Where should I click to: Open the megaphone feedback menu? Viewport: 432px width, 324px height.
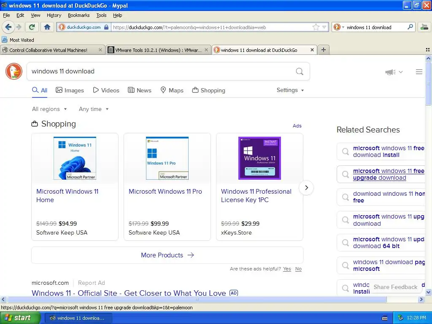tap(394, 72)
